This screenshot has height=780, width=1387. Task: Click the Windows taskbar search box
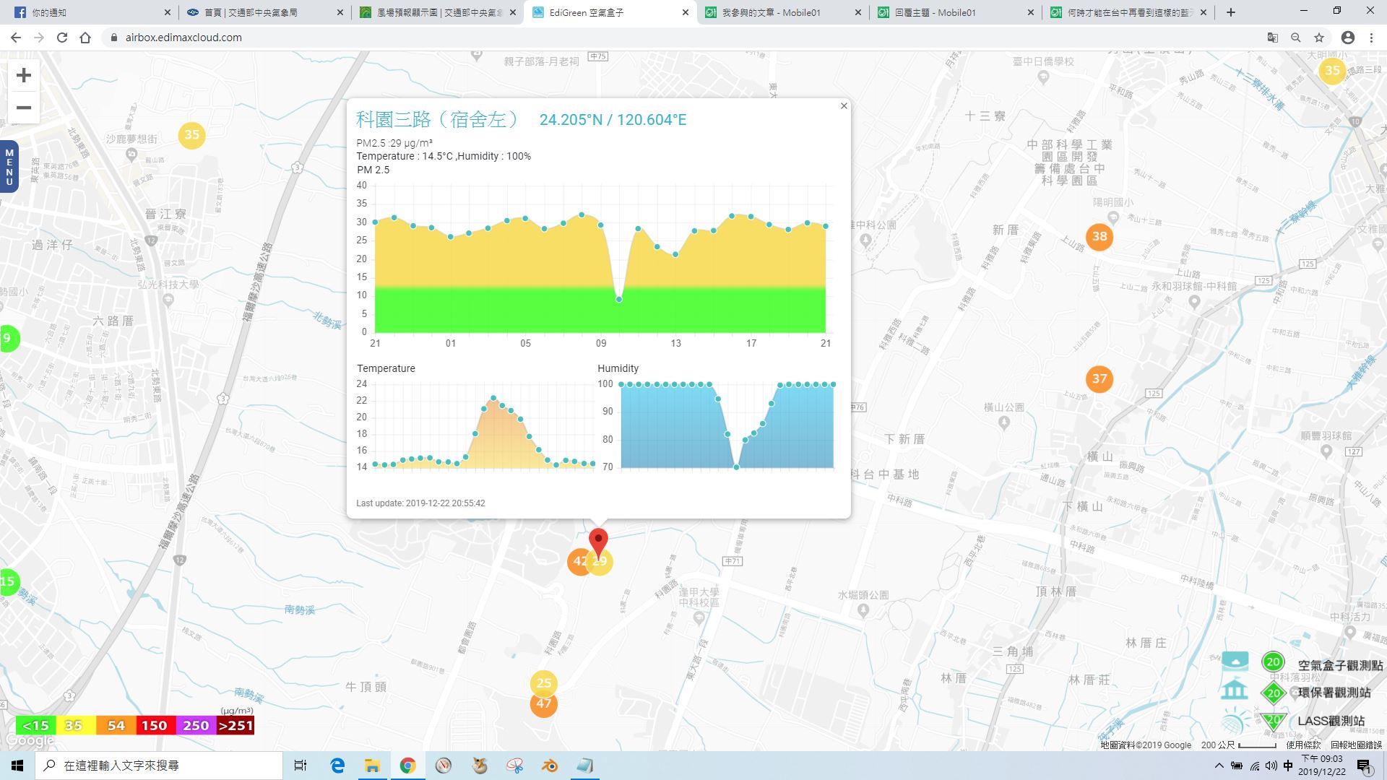[x=159, y=766]
